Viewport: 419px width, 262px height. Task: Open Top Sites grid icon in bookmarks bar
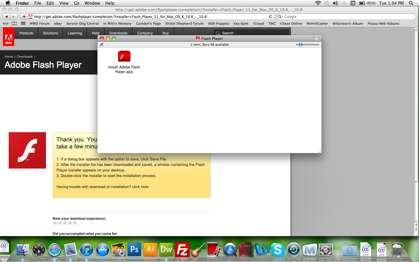[23, 24]
